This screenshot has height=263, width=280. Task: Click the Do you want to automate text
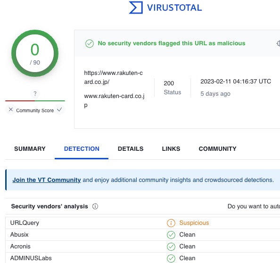pyautogui.click(x=254, y=206)
